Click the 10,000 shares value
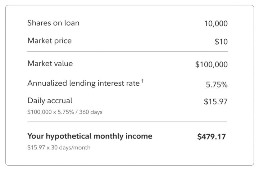The image size is (259, 171). pos(216,24)
